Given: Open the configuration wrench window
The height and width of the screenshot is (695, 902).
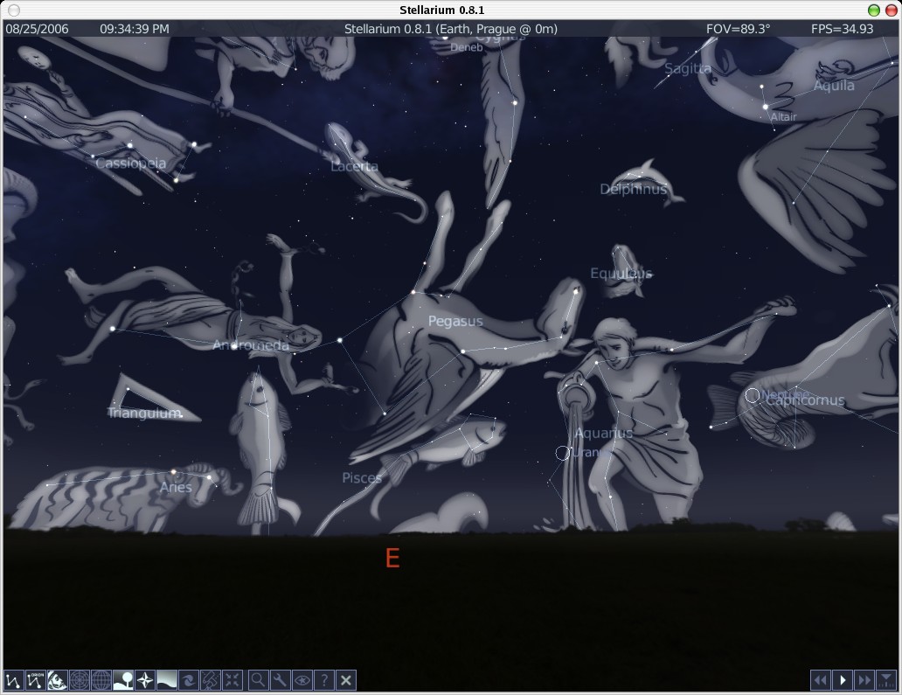Looking at the screenshot, I should pos(281,680).
